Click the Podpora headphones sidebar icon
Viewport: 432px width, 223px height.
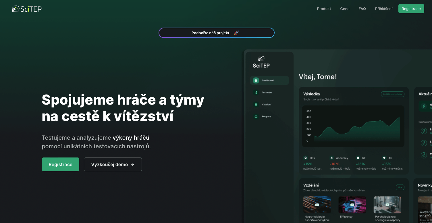256,117
